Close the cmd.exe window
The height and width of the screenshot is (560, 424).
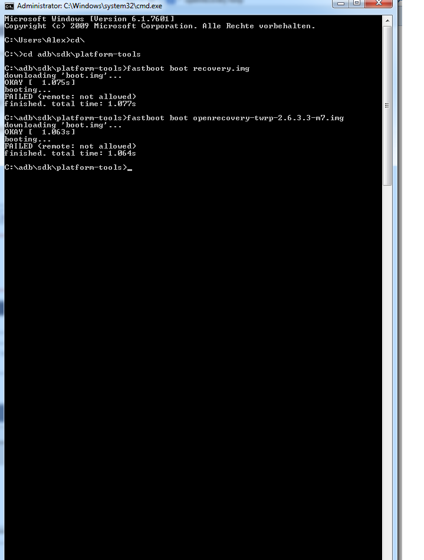(x=379, y=4)
